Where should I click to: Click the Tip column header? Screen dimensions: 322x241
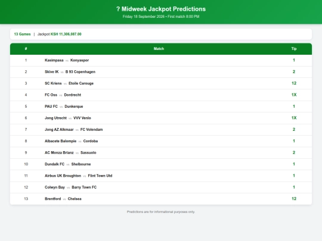tap(294, 49)
